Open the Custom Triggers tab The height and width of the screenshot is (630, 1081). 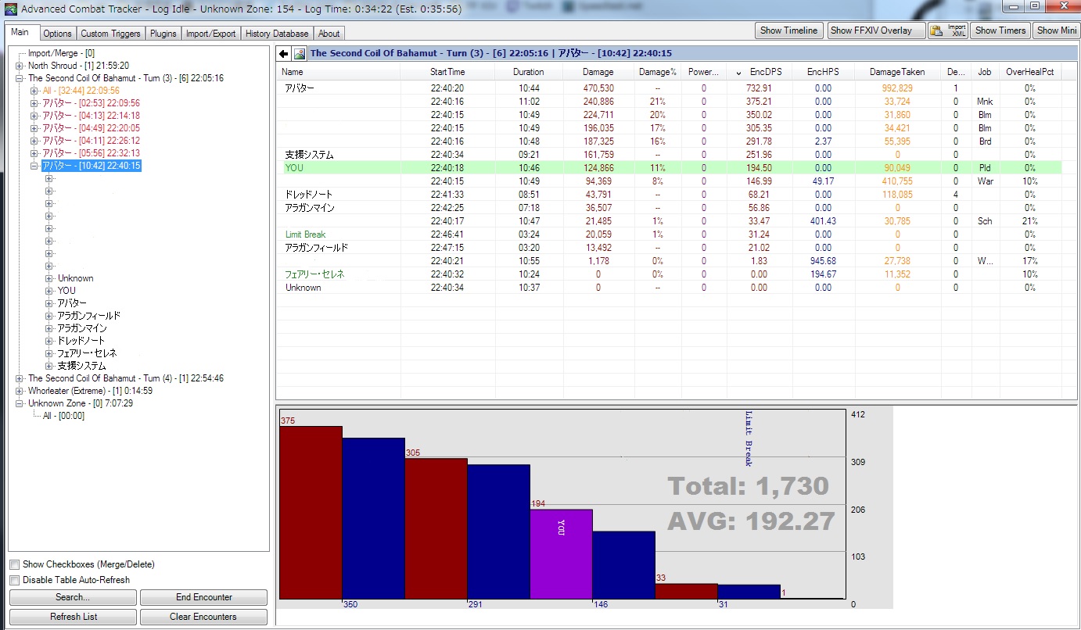click(110, 34)
